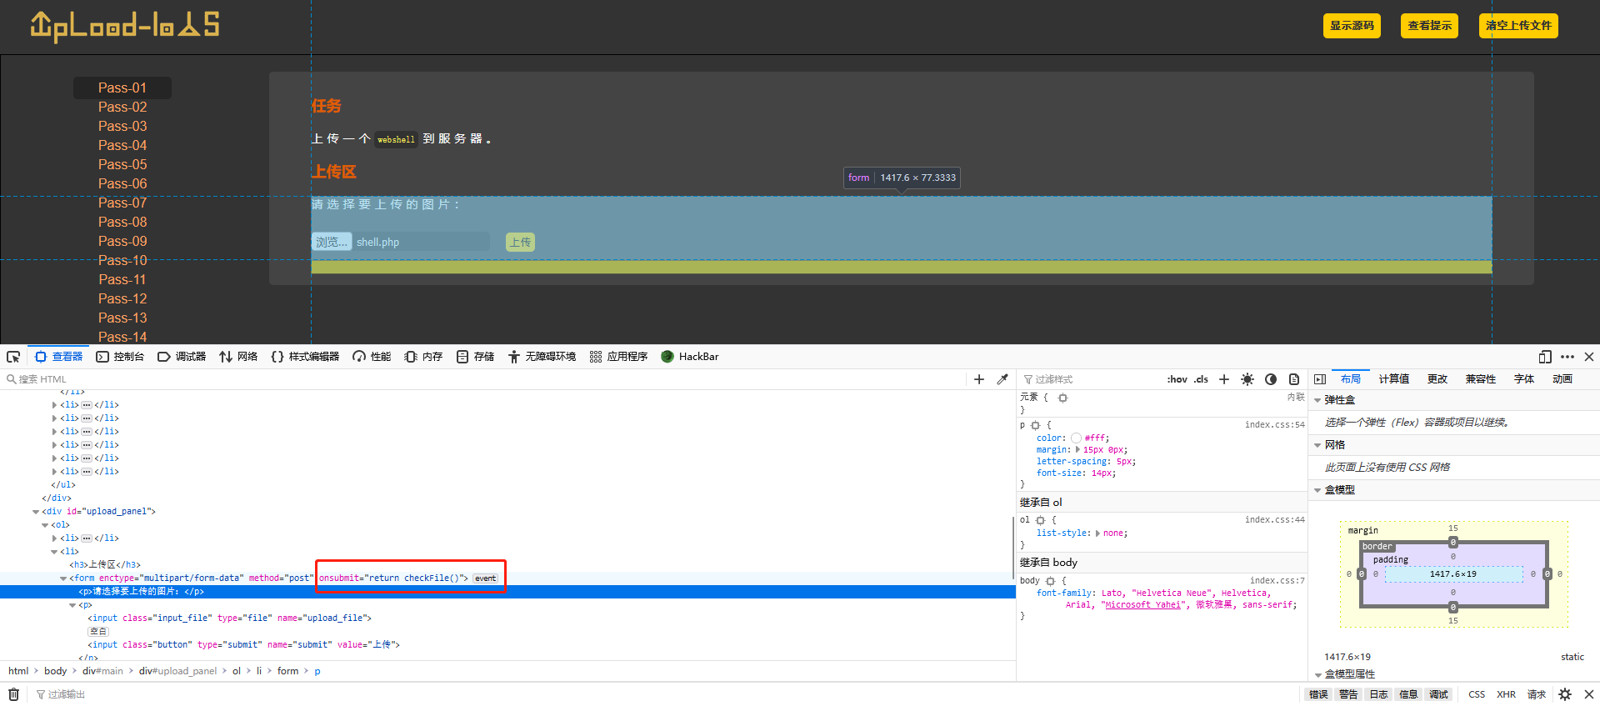This screenshot has width=1600, height=706.
Task: Expand the list-style shorthand property arrow
Action: (x=1097, y=533)
